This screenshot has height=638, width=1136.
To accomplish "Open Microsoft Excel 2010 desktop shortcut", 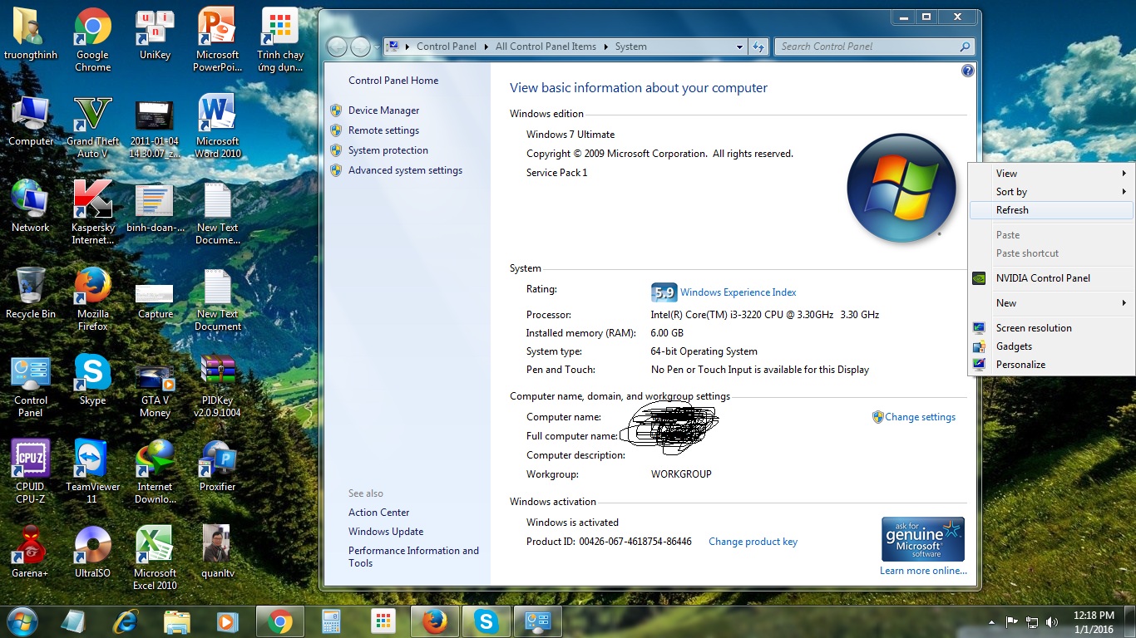I will point(155,558).
